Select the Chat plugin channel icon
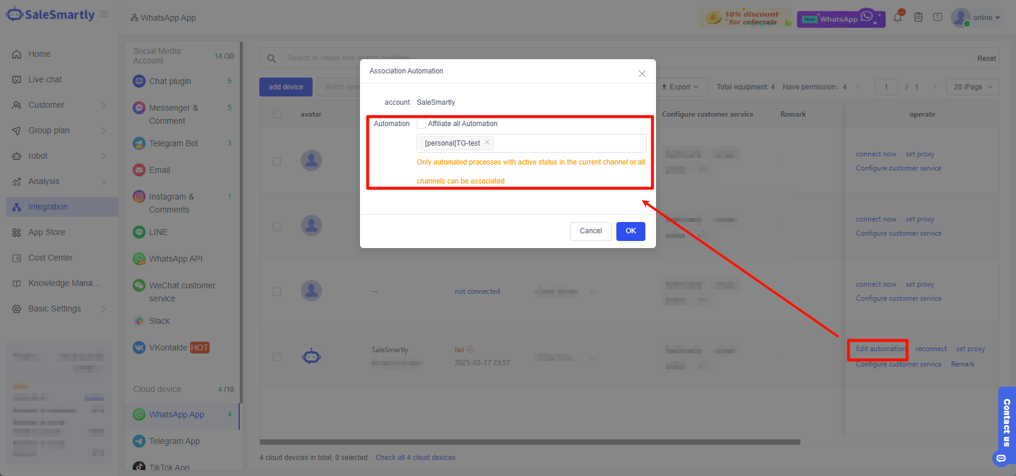The height and width of the screenshot is (476, 1016). point(139,81)
